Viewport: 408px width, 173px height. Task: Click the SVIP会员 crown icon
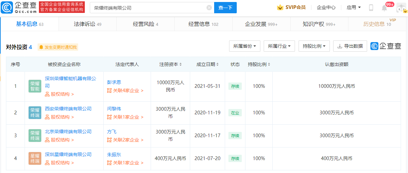click(280, 7)
